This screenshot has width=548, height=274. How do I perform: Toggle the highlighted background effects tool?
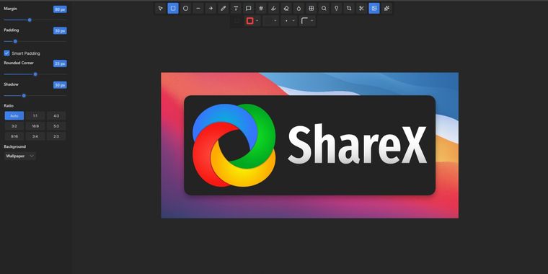(x=374, y=9)
